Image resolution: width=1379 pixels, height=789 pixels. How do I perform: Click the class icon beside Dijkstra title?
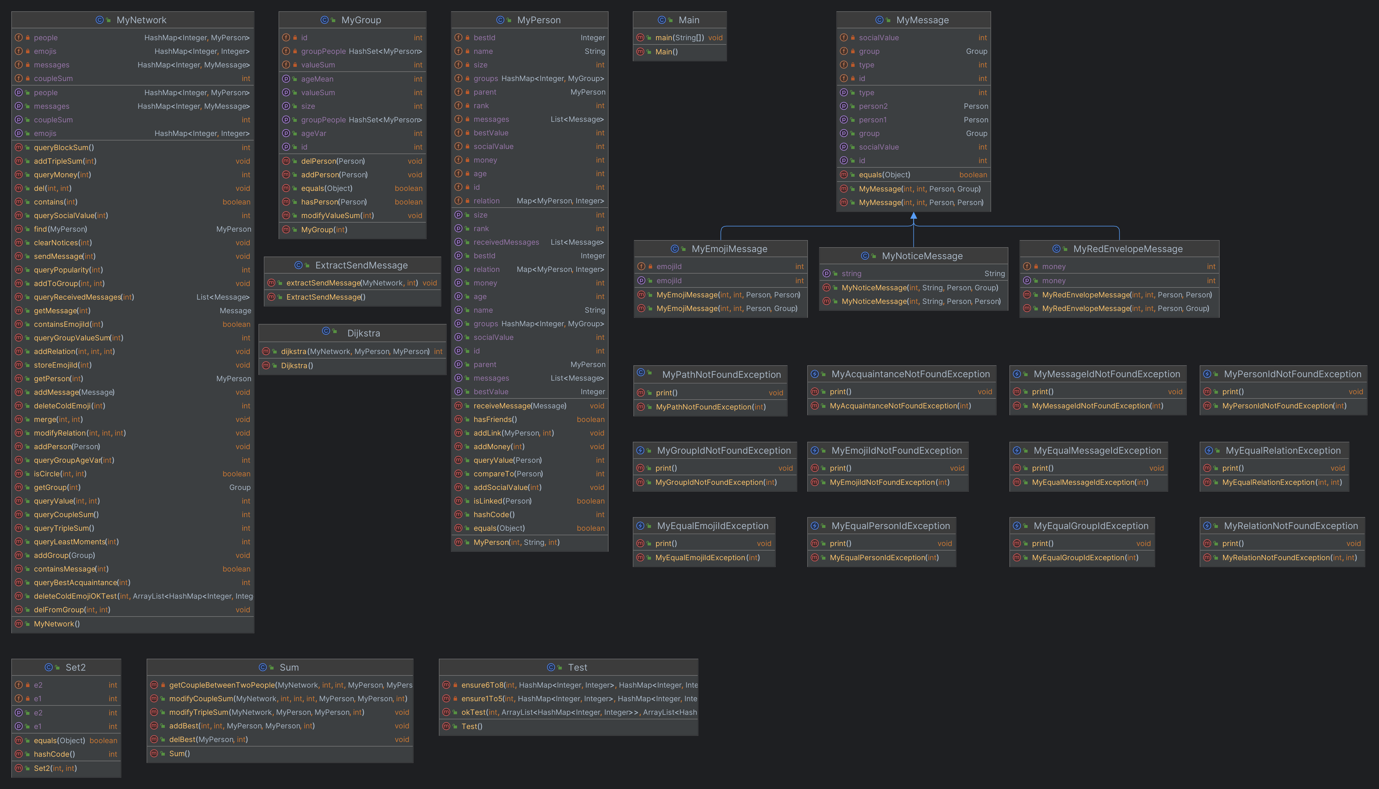[326, 331]
